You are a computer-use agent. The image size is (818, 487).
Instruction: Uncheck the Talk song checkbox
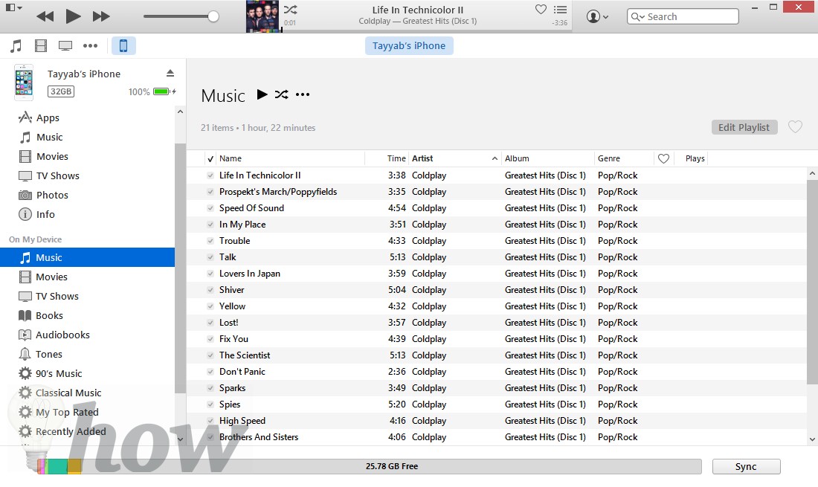pyautogui.click(x=210, y=257)
